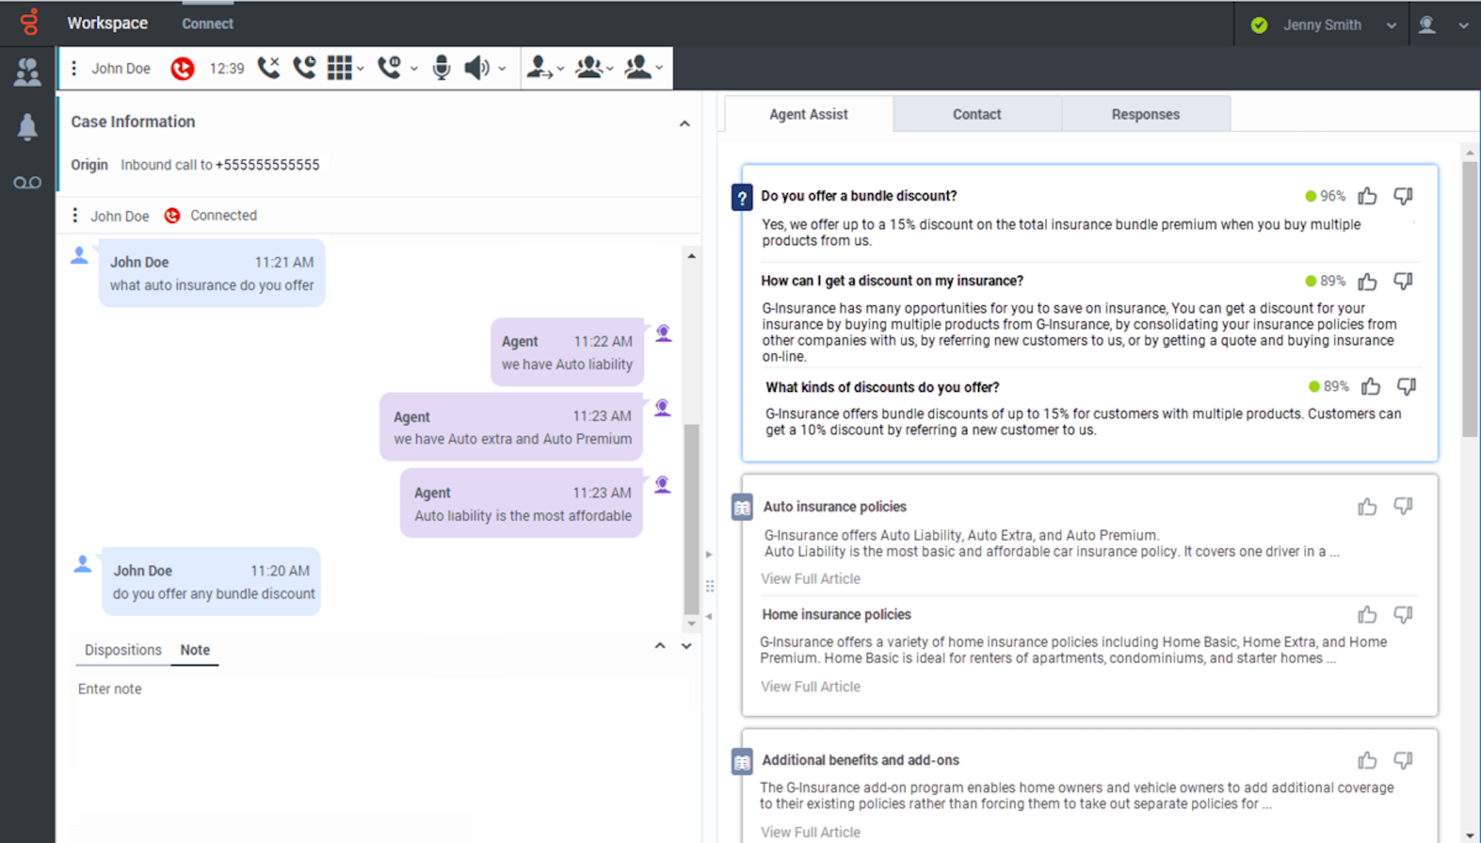Open voicemail from left sidebar
Screen dimensions: 1481x843
point(27,182)
